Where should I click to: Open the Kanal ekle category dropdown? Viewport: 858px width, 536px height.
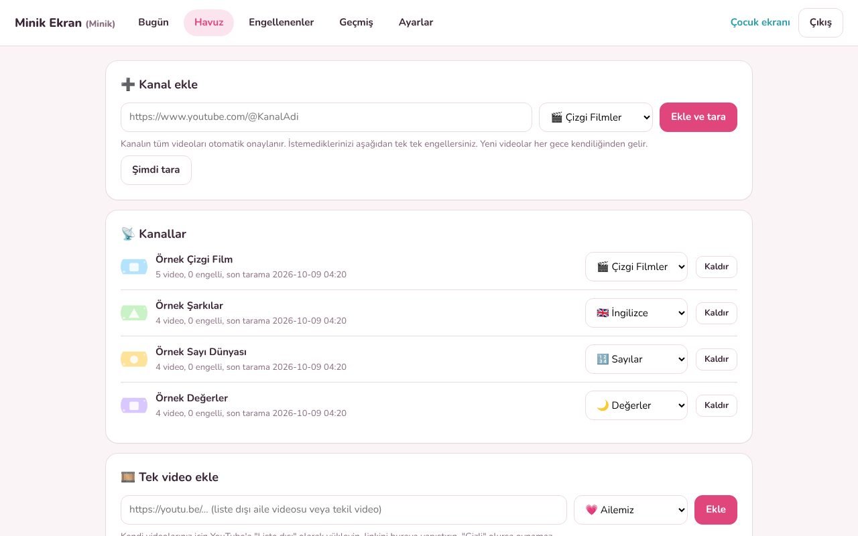596,117
